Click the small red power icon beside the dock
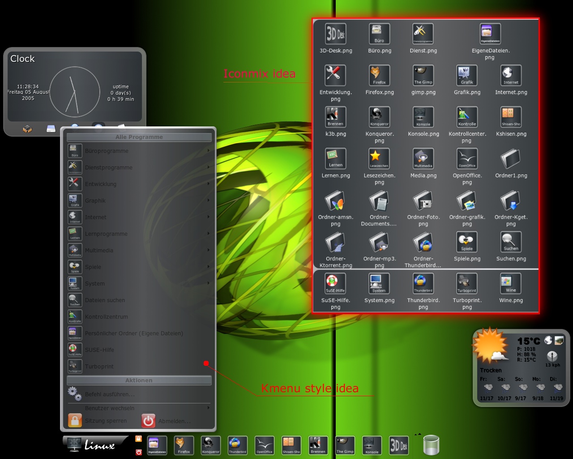This screenshot has width=573, height=459. [139, 452]
